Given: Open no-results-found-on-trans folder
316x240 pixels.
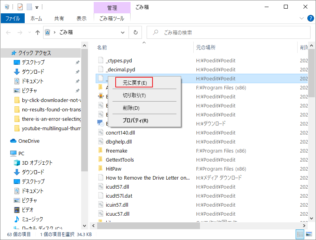Looking at the screenshot, I should 51,110.
